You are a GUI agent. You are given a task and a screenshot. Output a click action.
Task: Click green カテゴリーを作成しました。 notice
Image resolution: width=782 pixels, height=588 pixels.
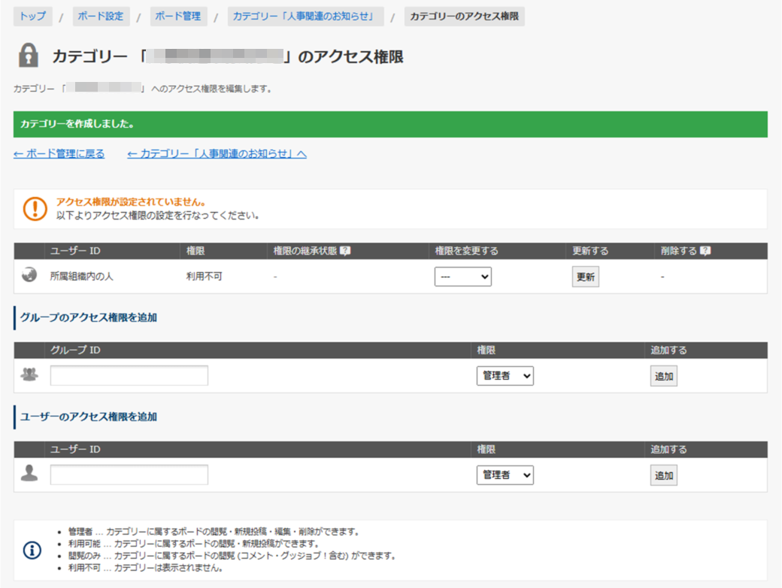pos(390,124)
